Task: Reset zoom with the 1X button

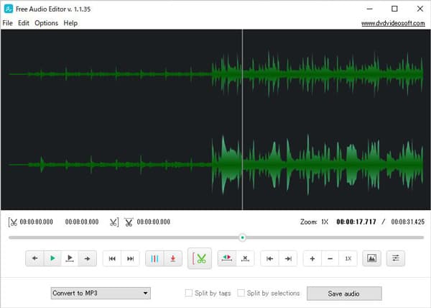Action: 348,258
